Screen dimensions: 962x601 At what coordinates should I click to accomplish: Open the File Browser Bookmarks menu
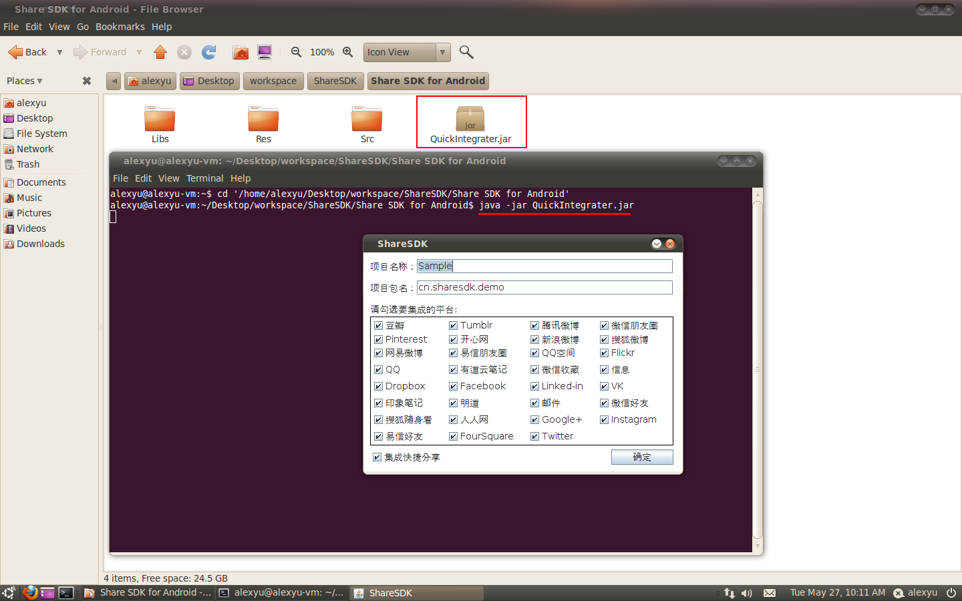(120, 27)
